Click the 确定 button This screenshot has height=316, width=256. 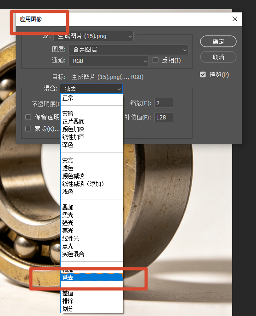pyautogui.click(x=218, y=41)
